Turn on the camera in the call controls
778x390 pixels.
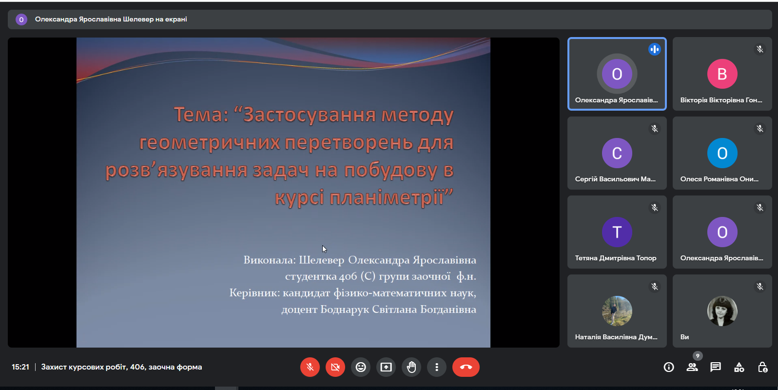click(335, 367)
